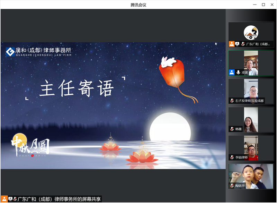
Task: Click the orange user icon in bottom sharing bar
Action: click(x=4, y=199)
